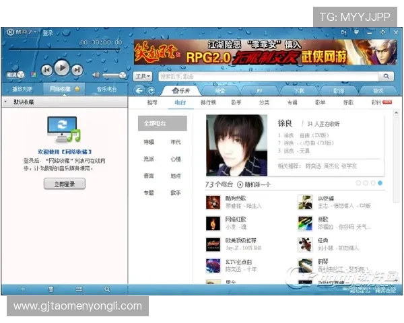Image resolution: width=404 pixels, height=323 pixels.
Task: Select the 排行榜 sub-tab
Action: 208,102
